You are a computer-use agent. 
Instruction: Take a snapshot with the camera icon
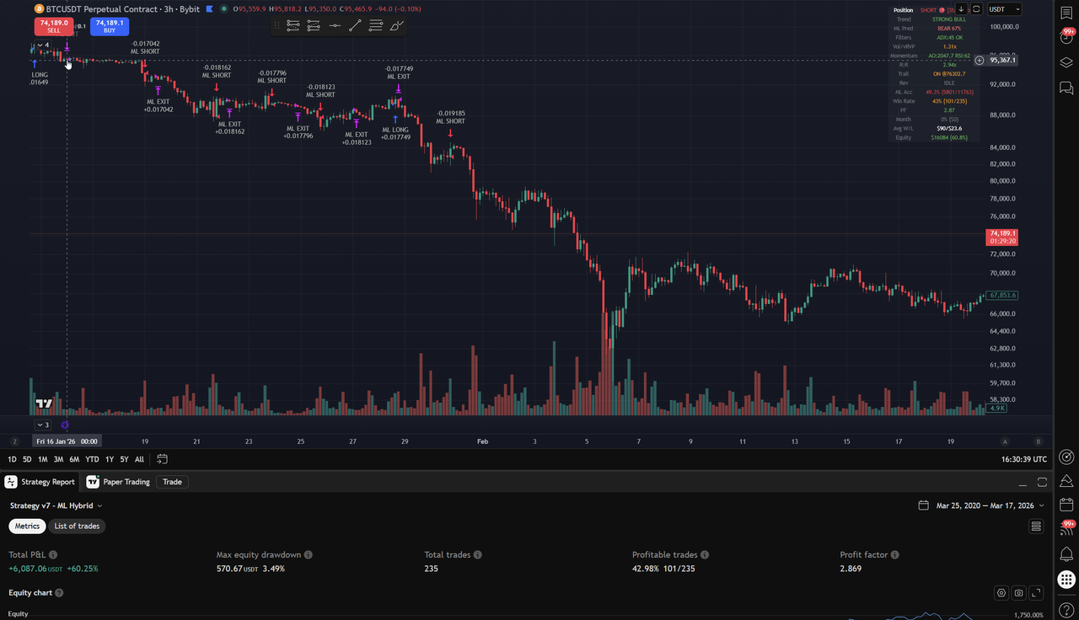pos(1018,592)
